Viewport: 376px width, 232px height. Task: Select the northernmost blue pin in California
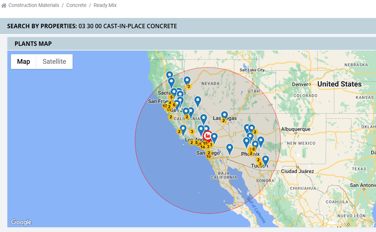pyautogui.click(x=169, y=76)
